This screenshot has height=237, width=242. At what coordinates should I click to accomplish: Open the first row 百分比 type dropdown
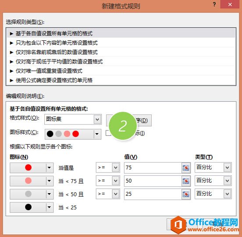[213, 167]
